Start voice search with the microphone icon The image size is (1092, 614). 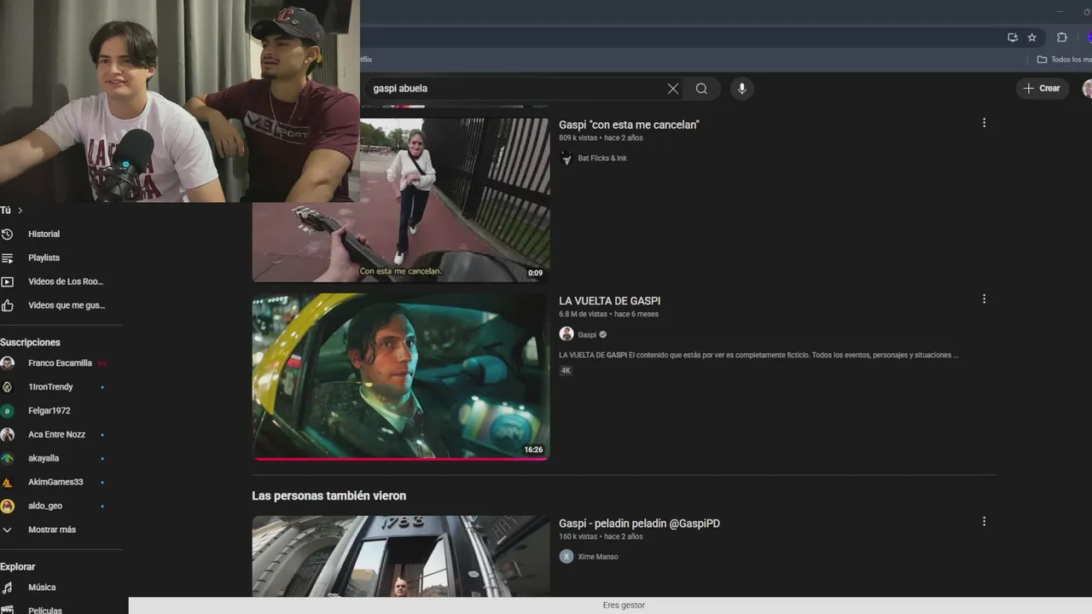[x=741, y=89]
